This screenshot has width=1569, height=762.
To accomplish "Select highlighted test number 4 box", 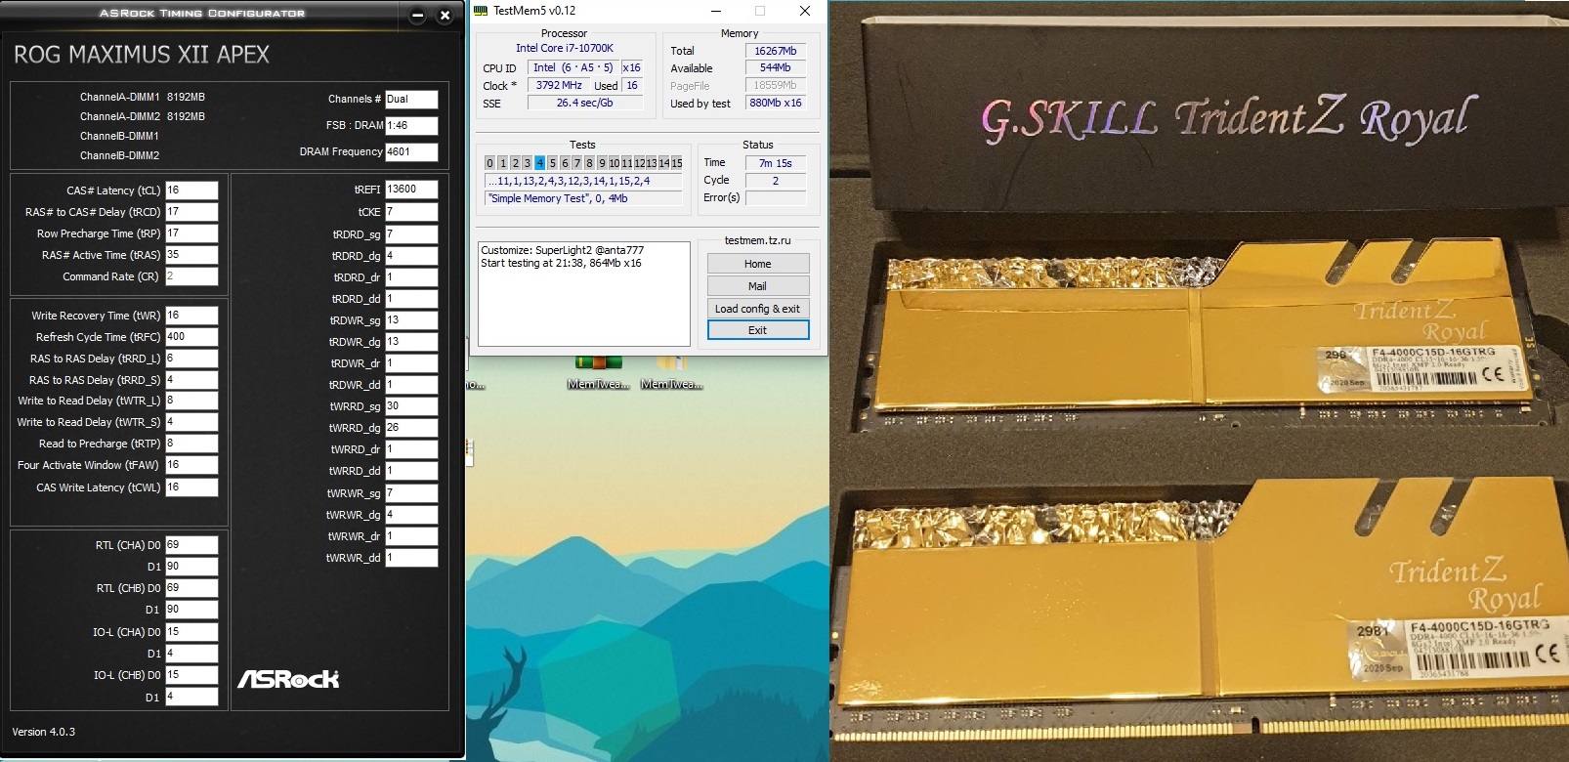I will (x=539, y=163).
